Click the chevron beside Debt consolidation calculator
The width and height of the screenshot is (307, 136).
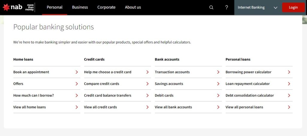(289, 95)
